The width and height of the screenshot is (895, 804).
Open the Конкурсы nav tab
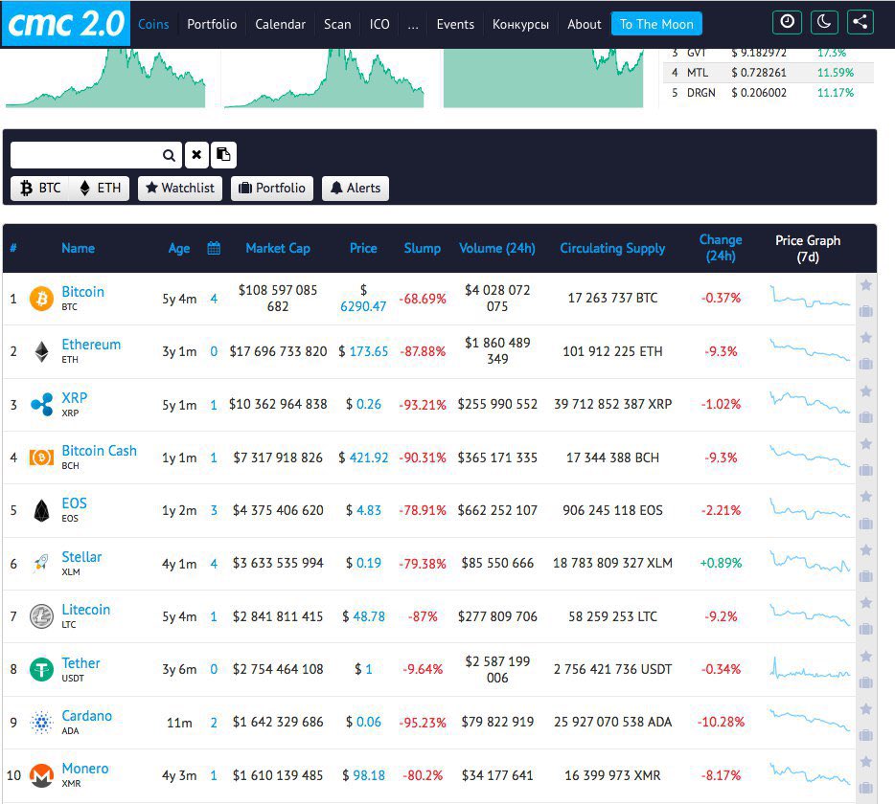pos(520,24)
